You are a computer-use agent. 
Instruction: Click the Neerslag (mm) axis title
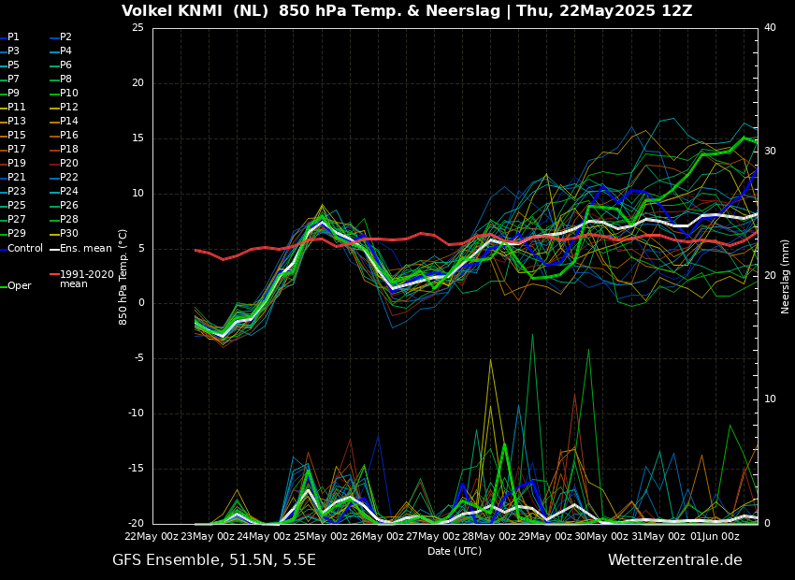click(785, 277)
